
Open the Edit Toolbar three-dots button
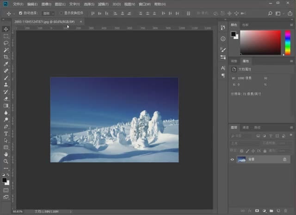pos(6,168)
